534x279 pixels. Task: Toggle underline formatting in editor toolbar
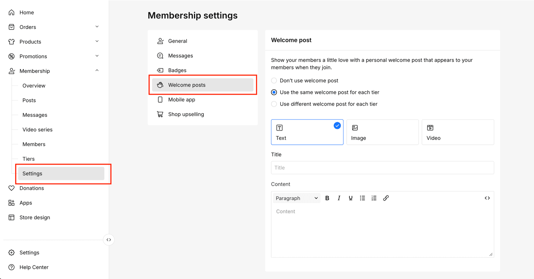(351, 198)
